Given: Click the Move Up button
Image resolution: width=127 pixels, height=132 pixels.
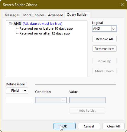Looking at the screenshot, I should click(x=104, y=61).
